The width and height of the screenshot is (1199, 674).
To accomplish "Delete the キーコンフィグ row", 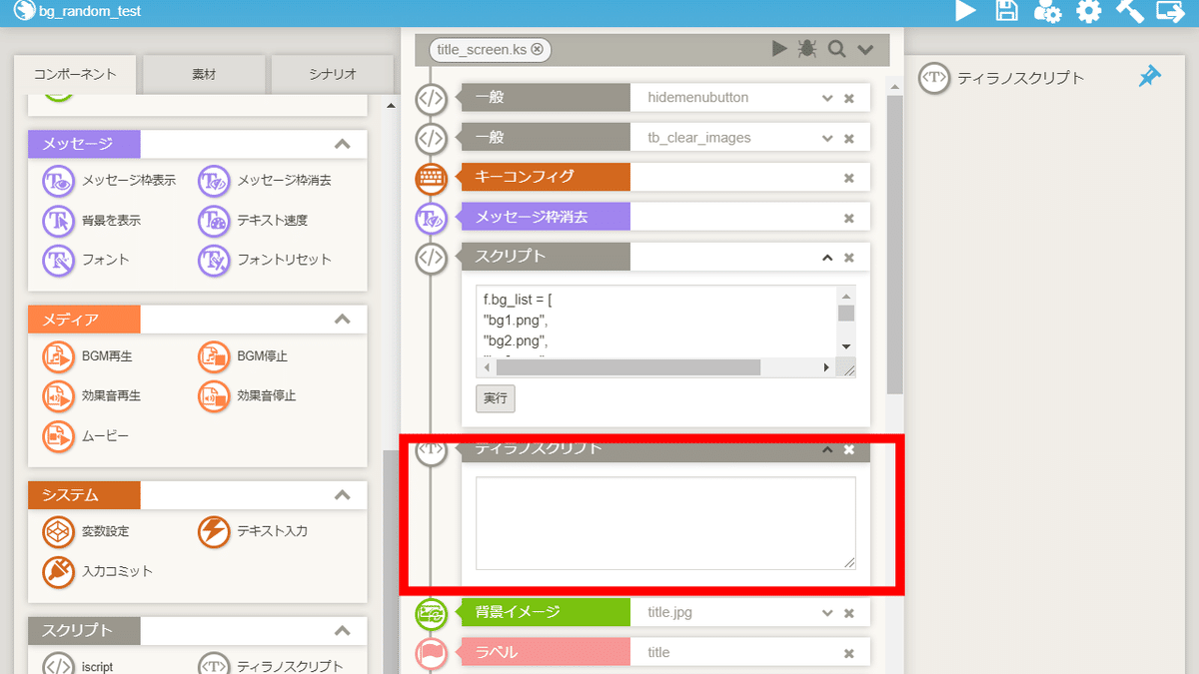I will (x=849, y=178).
